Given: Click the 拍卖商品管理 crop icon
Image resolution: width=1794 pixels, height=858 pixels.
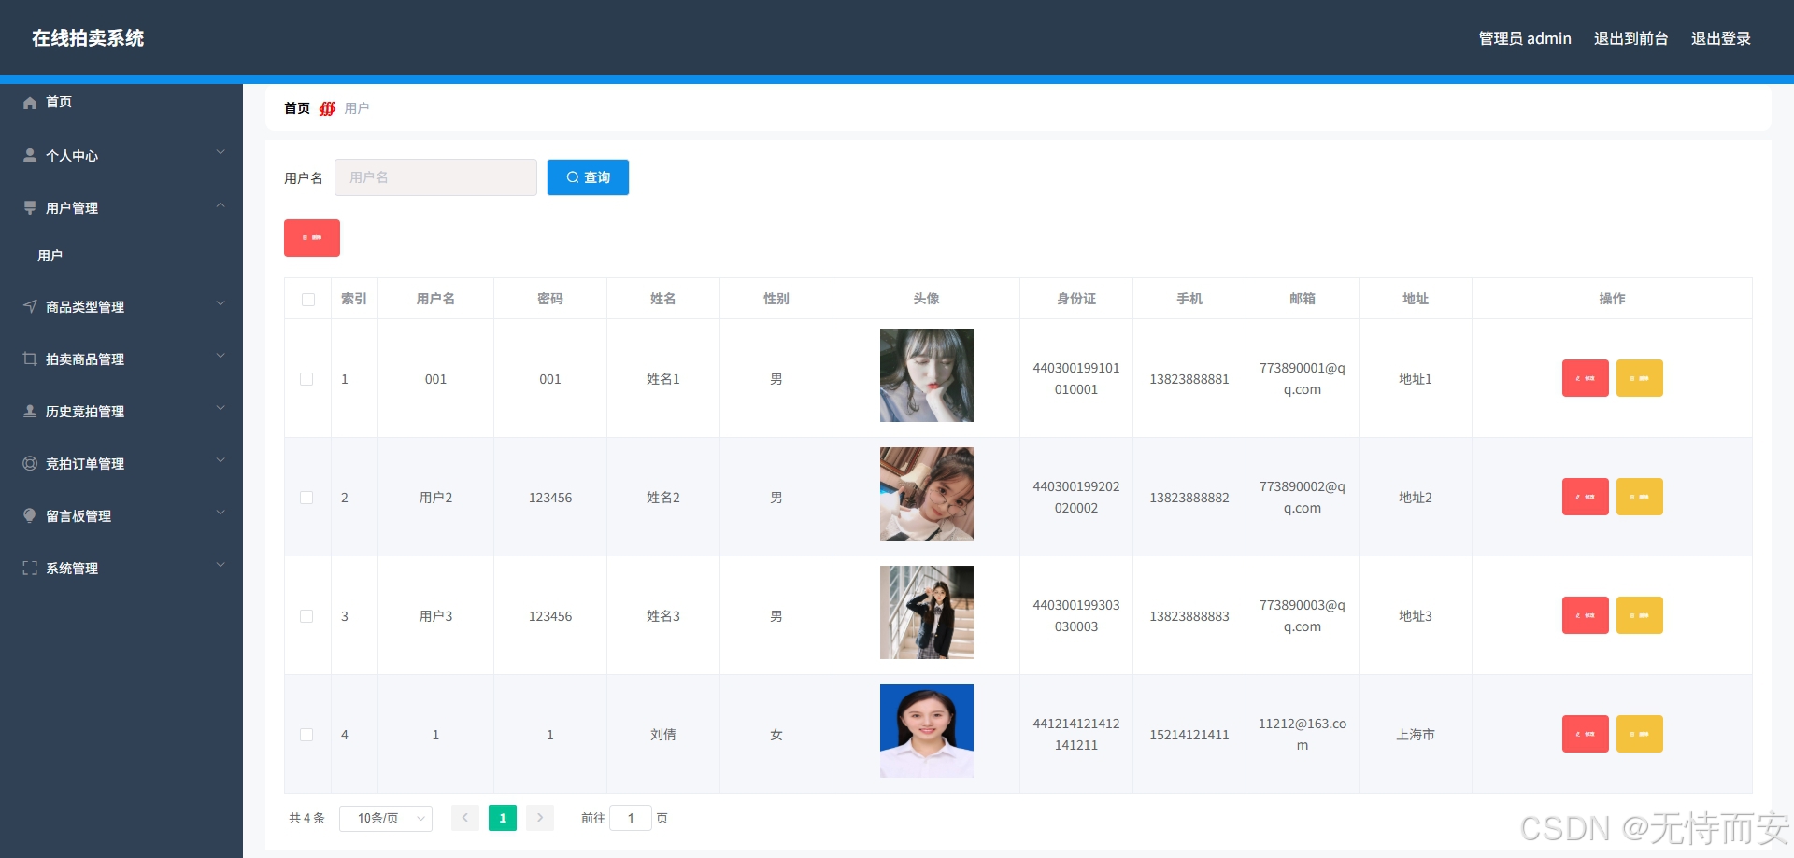Looking at the screenshot, I should [30, 359].
